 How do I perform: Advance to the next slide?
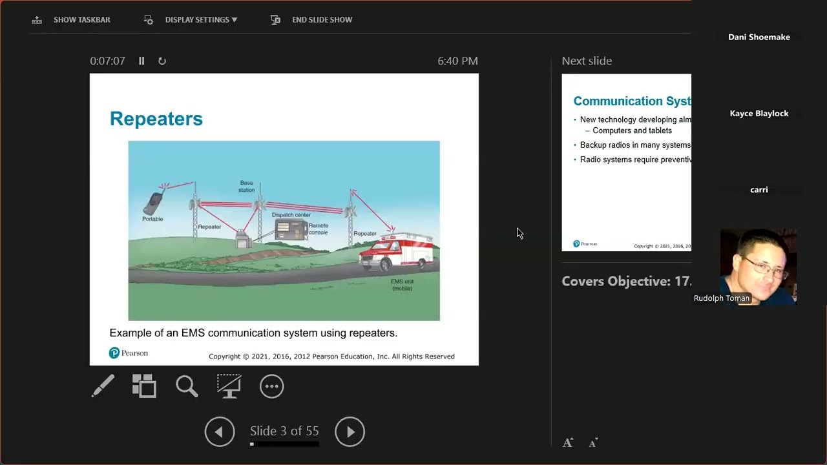350,431
